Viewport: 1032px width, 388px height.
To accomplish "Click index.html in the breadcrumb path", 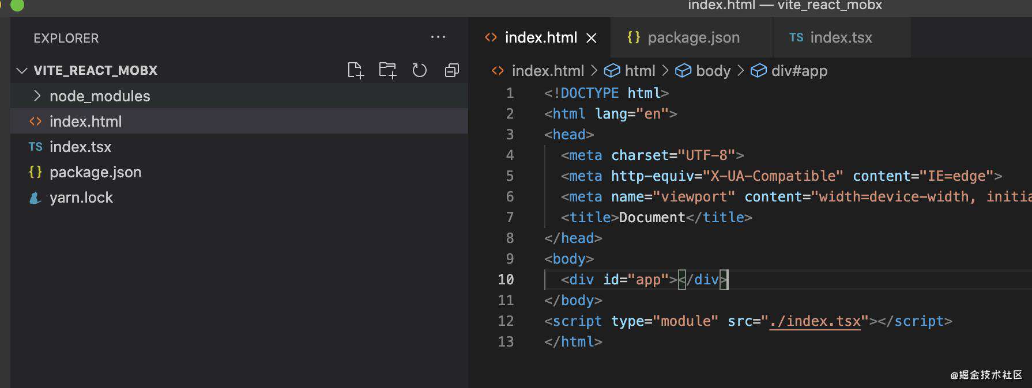I will pyautogui.click(x=548, y=71).
